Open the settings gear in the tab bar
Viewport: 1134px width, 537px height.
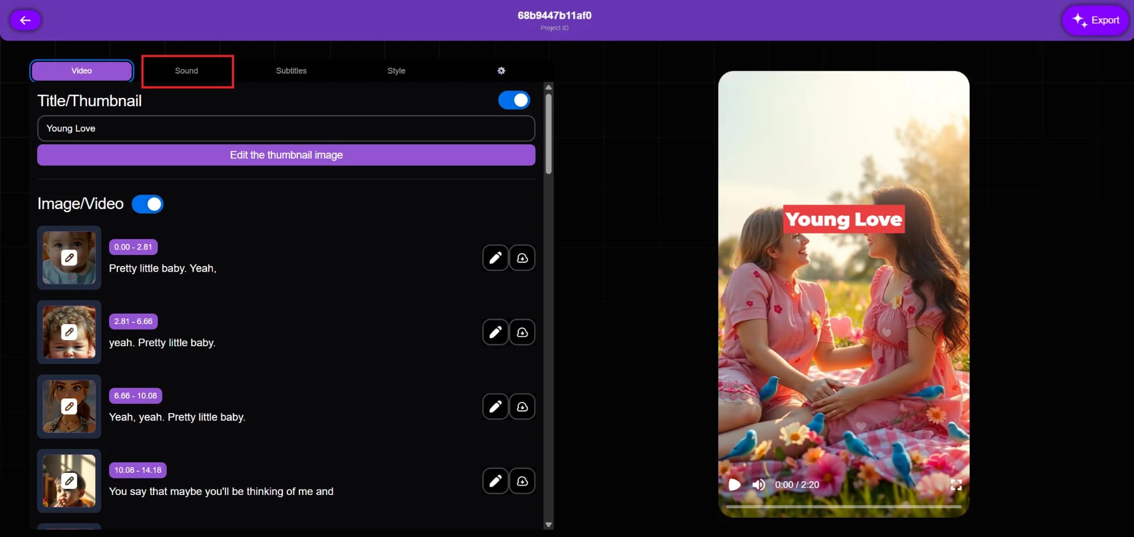pos(500,70)
